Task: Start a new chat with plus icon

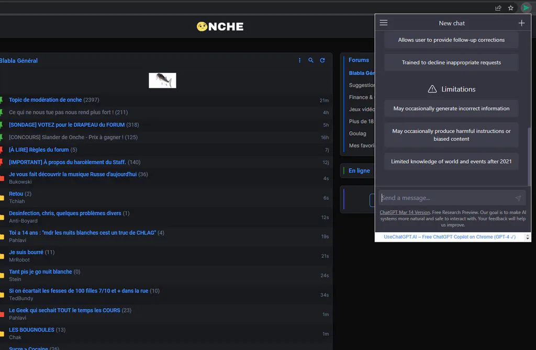Action: [521, 23]
